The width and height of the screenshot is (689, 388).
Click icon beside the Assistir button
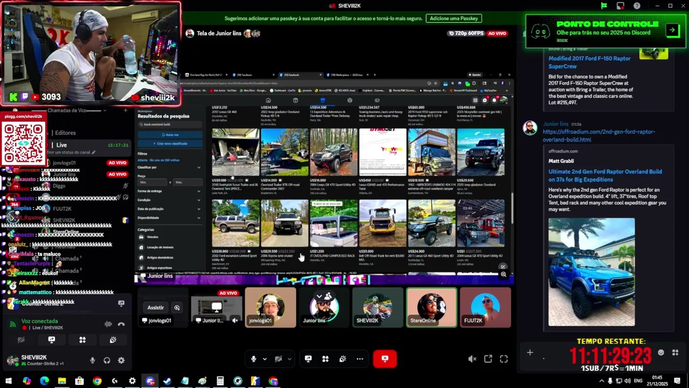coord(177,308)
